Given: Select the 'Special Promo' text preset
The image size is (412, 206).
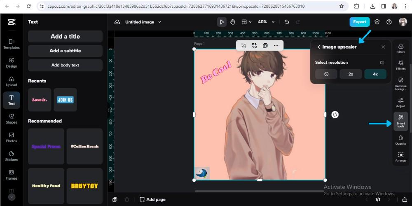Looking at the screenshot, I should tap(46, 146).
